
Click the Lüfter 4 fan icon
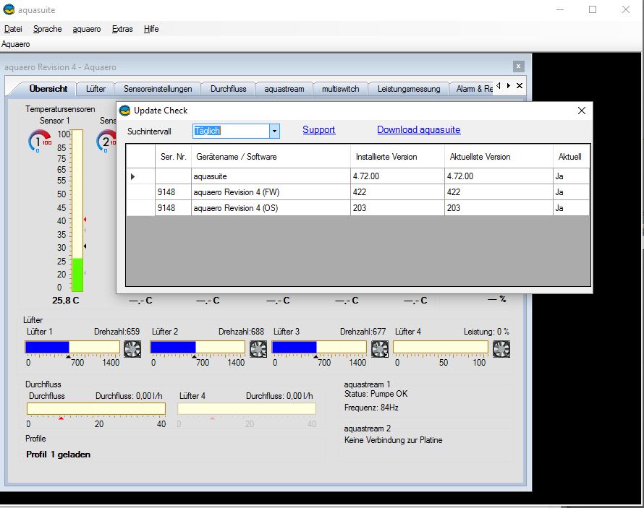pyautogui.click(x=501, y=349)
